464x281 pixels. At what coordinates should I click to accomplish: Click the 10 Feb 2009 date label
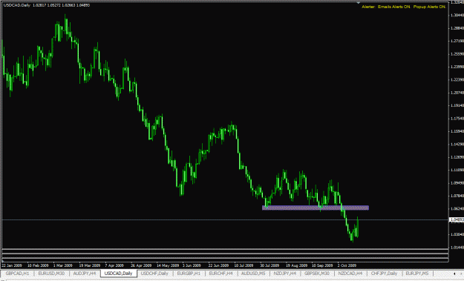tap(38, 265)
